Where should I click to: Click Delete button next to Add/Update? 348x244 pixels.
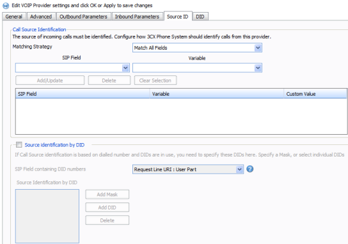[109, 80]
